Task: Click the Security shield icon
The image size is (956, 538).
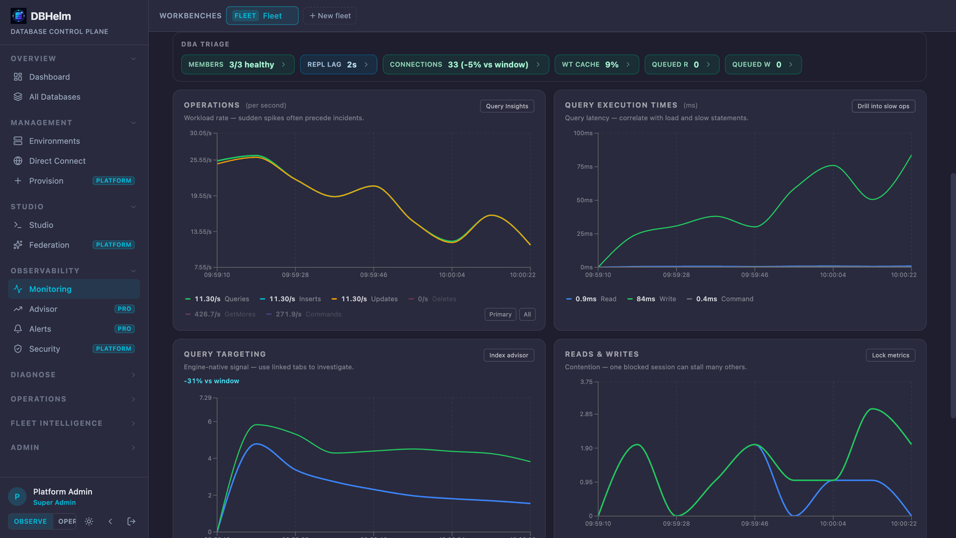Action: point(18,349)
